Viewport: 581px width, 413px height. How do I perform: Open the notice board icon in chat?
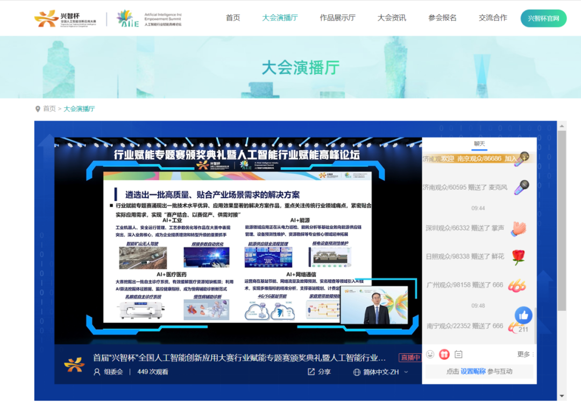(458, 354)
